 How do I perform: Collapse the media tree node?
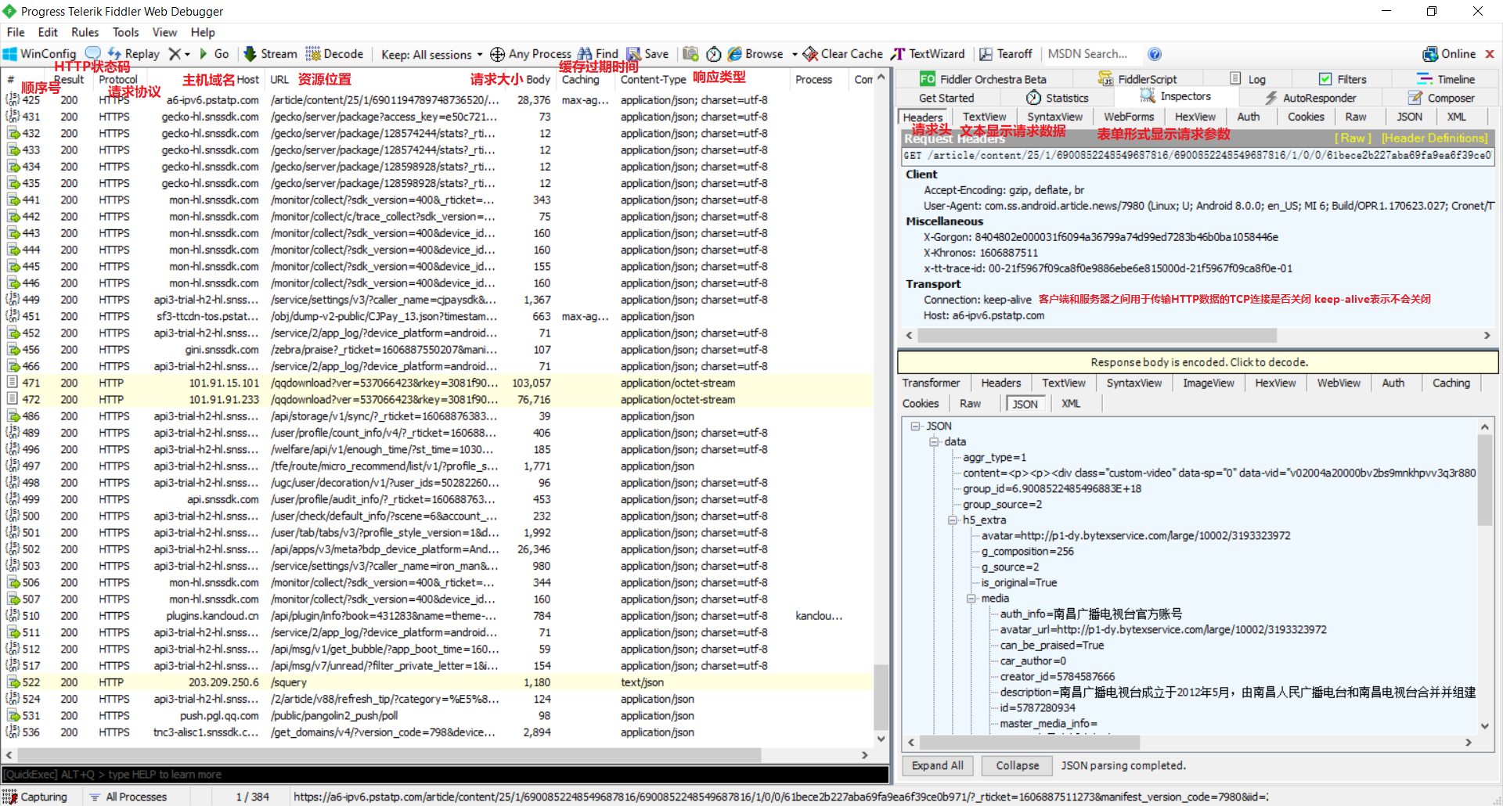pos(971,599)
